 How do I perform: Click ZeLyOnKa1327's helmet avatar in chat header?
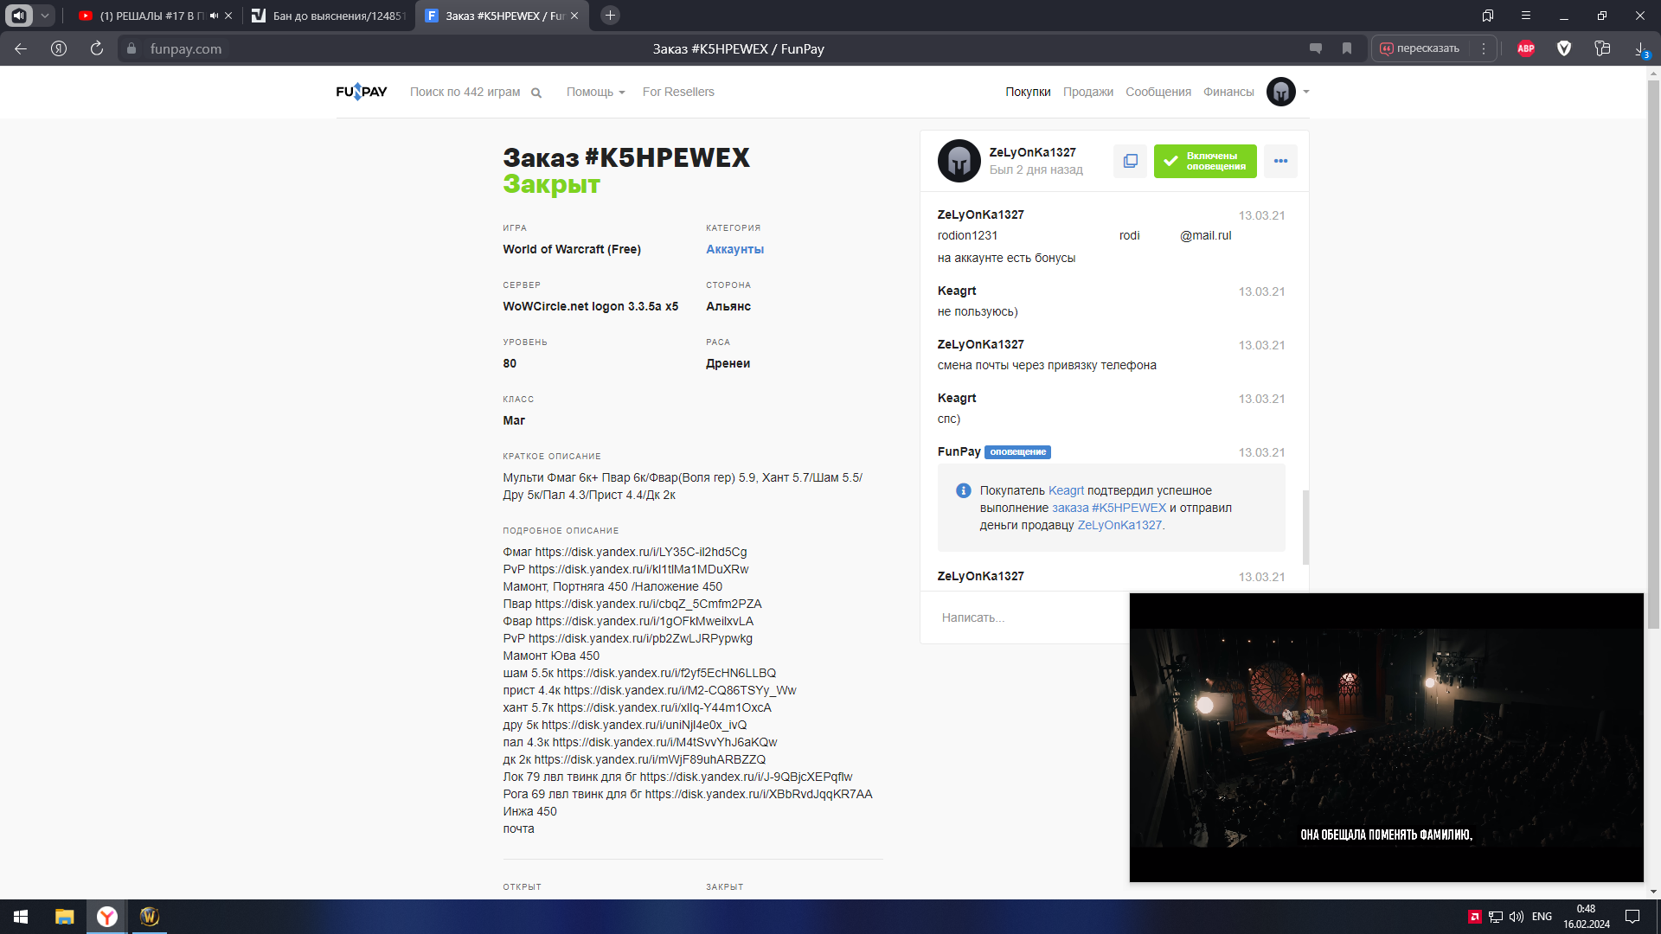click(959, 161)
